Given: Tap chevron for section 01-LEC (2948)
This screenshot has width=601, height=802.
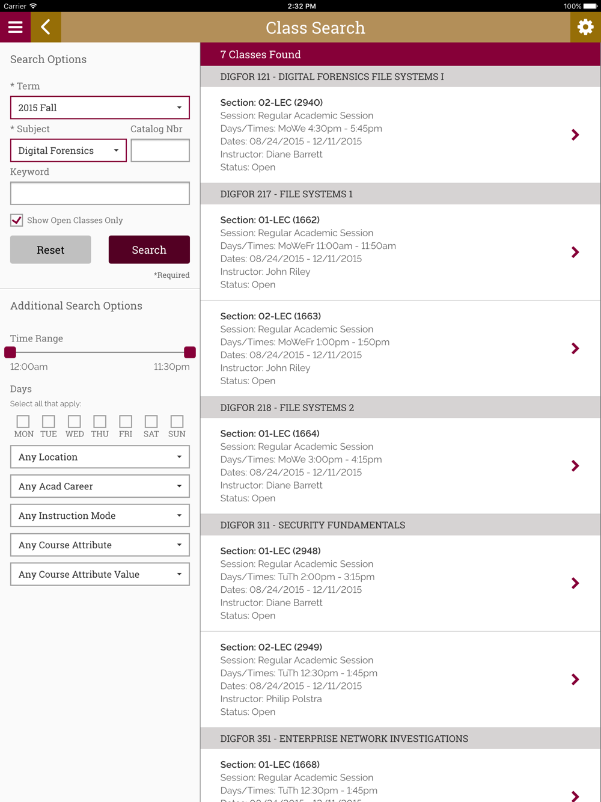Looking at the screenshot, I should click(x=575, y=583).
